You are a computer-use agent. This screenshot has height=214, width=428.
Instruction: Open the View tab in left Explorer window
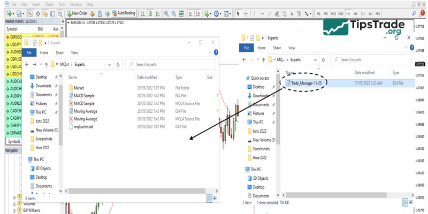click(74, 53)
